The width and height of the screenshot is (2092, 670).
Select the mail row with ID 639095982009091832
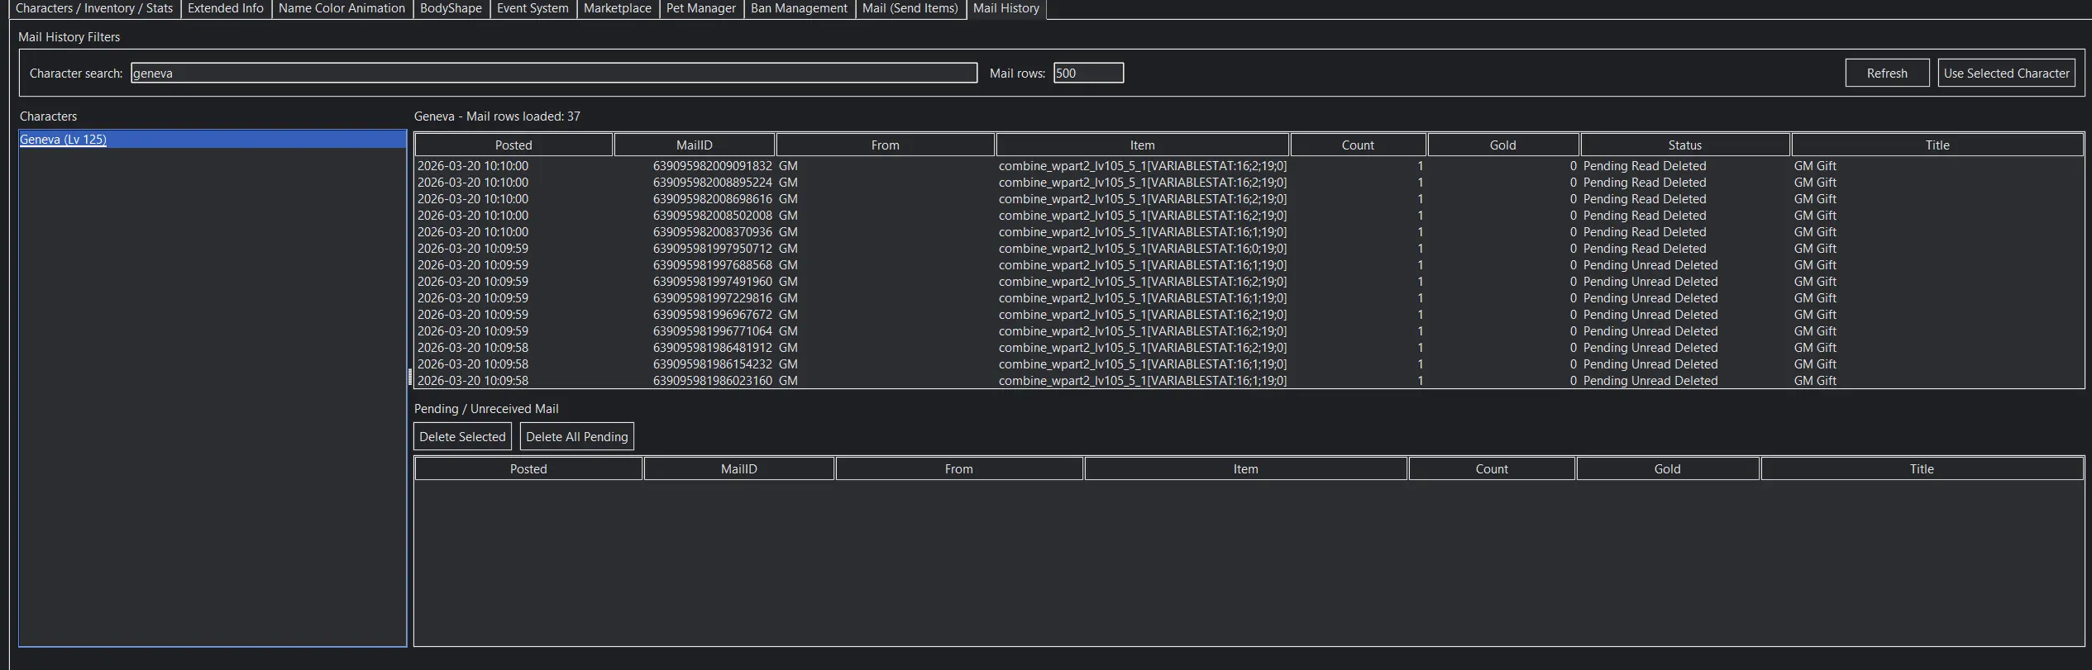pyautogui.click(x=1249, y=166)
